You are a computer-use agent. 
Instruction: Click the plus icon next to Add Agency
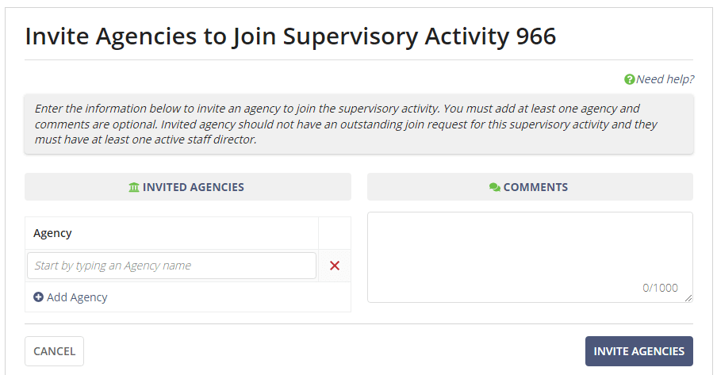(39, 297)
